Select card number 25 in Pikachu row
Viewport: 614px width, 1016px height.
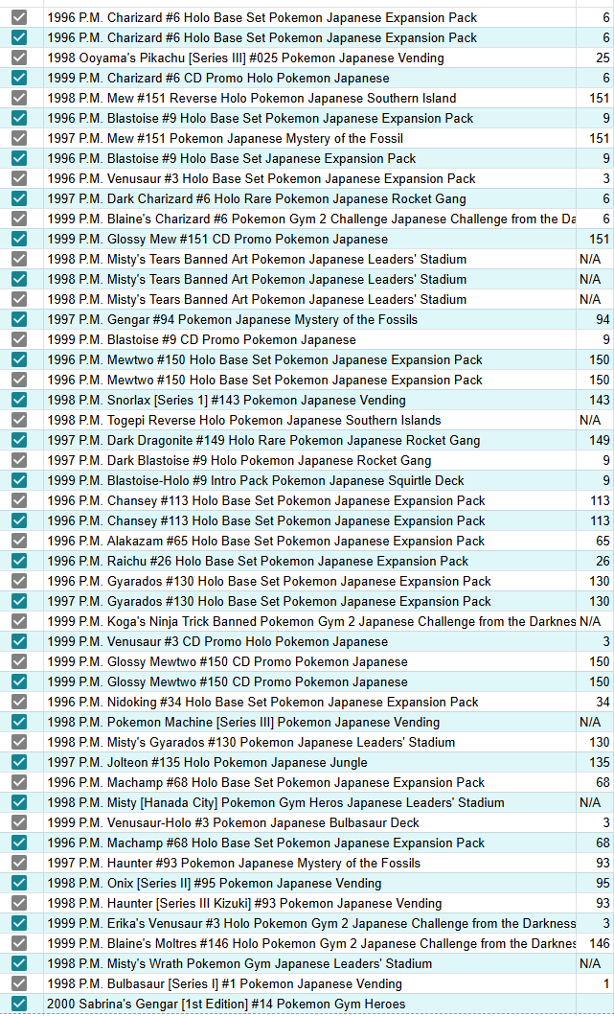point(603,58)
